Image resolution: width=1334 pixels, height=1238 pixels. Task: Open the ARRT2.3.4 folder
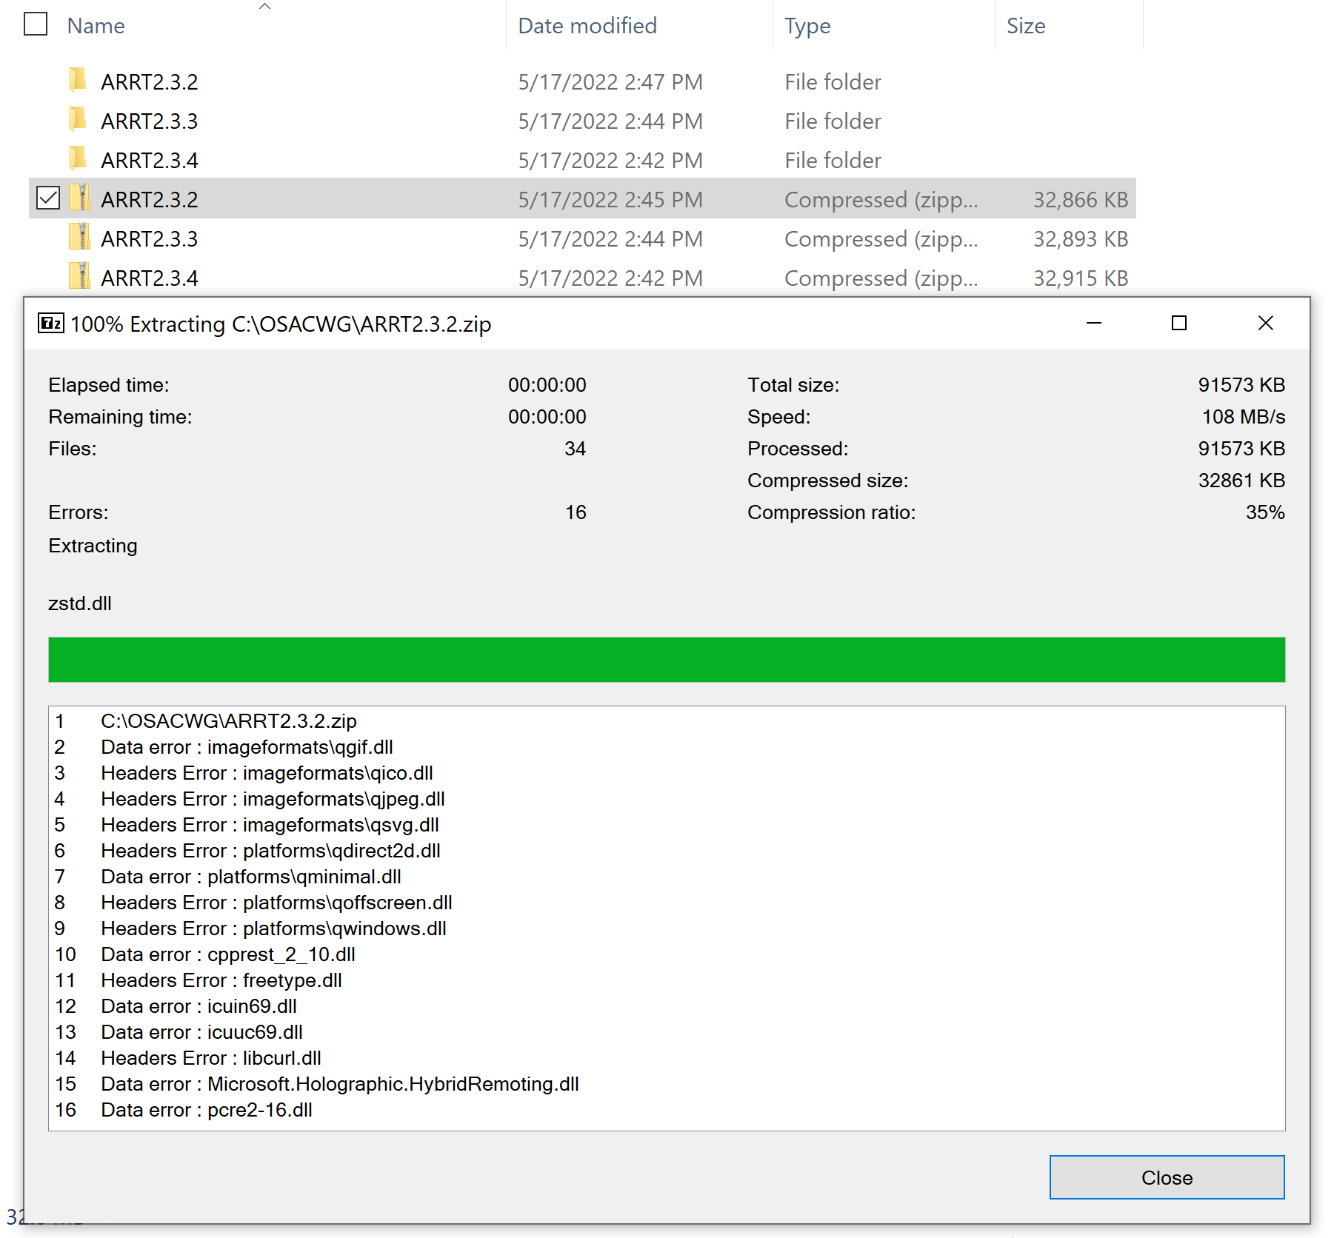[149, 160]
